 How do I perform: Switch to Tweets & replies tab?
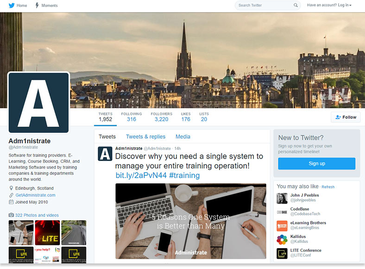(146, 137)
